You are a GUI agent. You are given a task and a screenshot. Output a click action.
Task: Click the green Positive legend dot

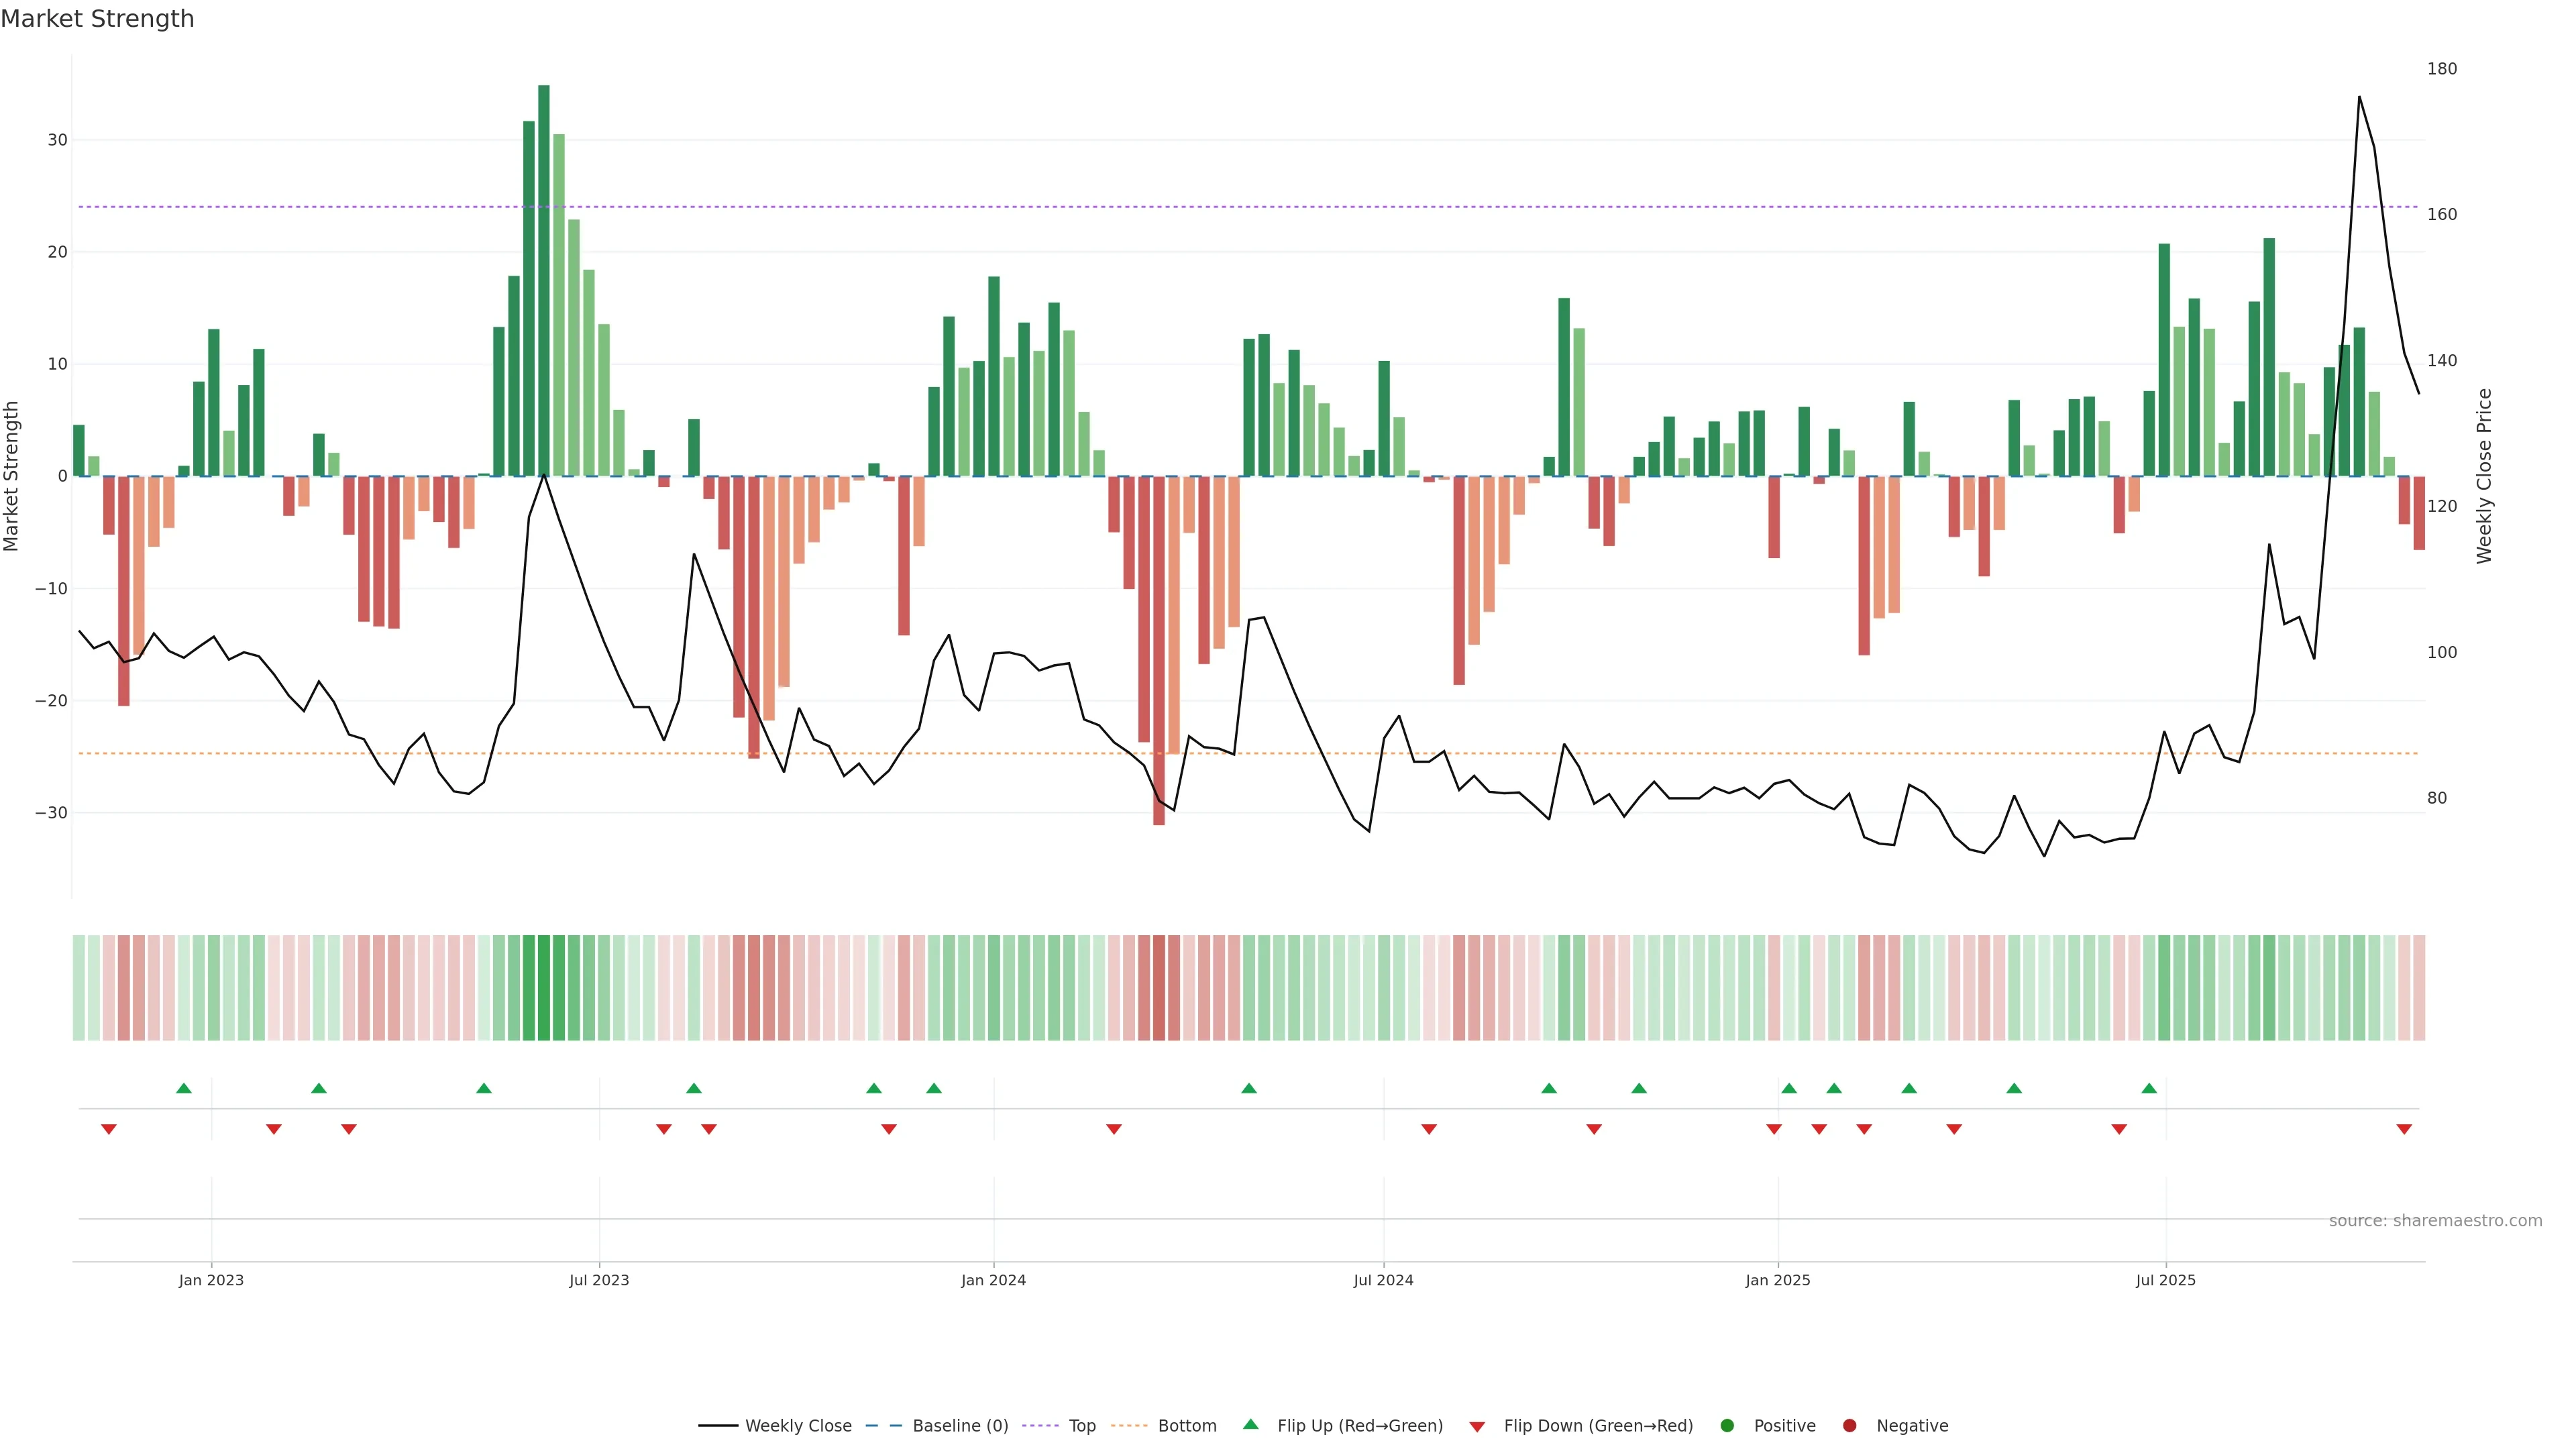1727,1426
